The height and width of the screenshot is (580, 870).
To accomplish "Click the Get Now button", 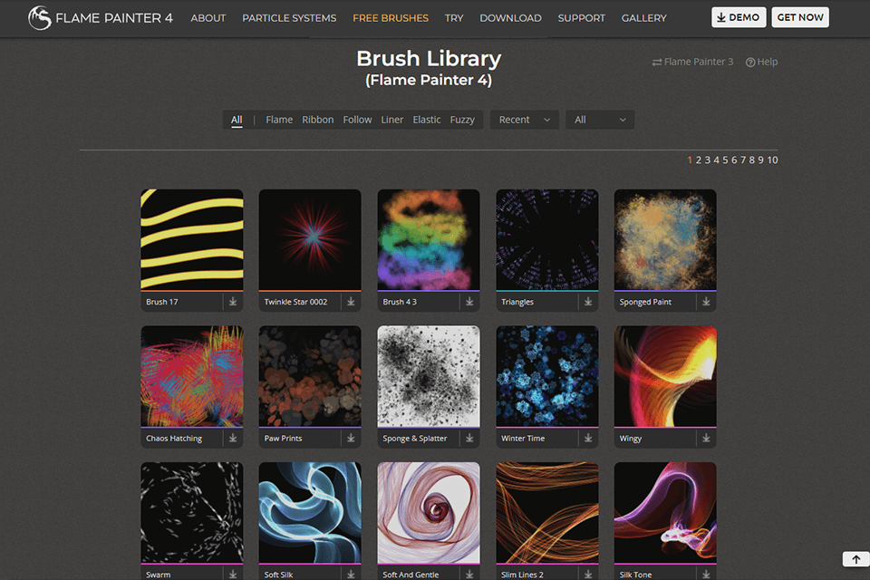I will point(799,18).
